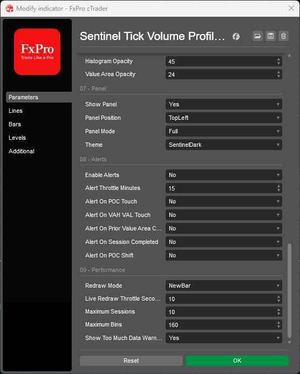Open the Alert On VAH VAL Touch dropdown
Viewport: 300px width, 374px height.
point(224,215)
